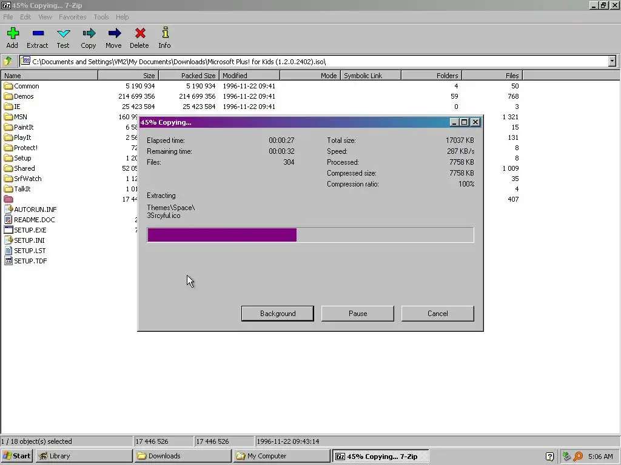Image resolution: width=621 pixels, height=465 pixels.
Task: Sort by the Name column header
Action: click(x=49, y=76)
